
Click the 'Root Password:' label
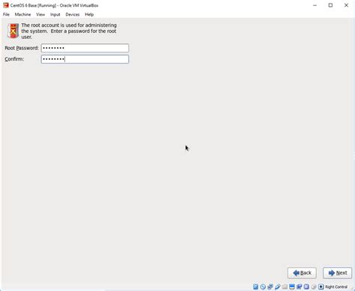point(22,48)
